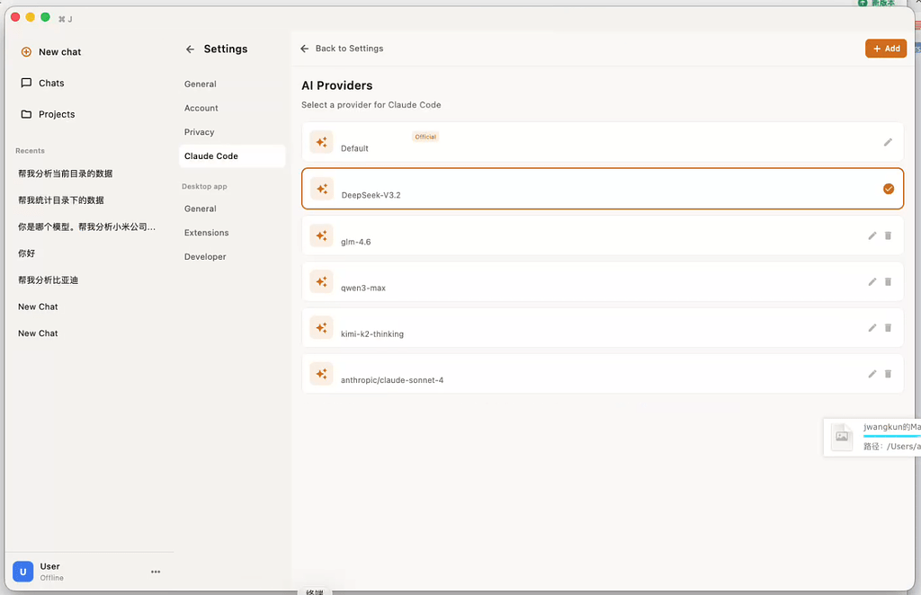Delete the anthropic/claude-sonnet-4 provider
The height and width of the screenshot is (595, 921).
(x=888, y=374)
